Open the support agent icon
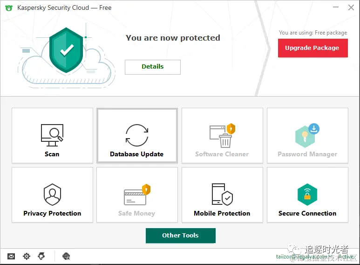The image size is (360, 265). point(41,256)
